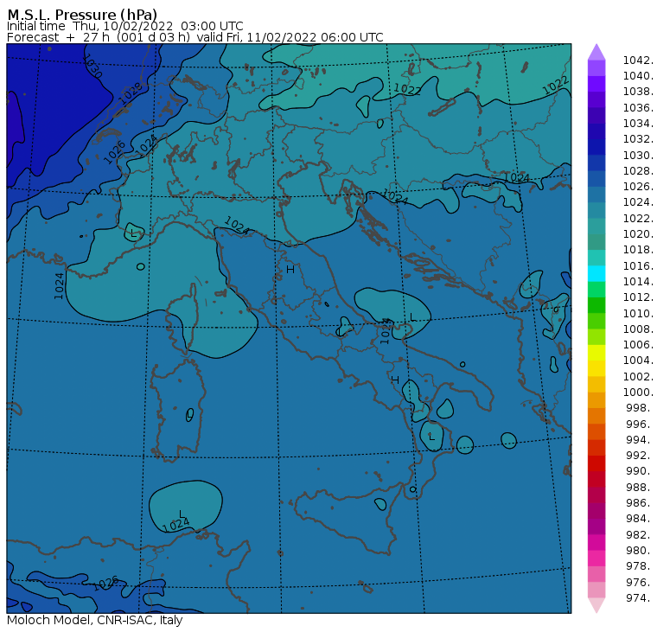Click the Forecast + 27 h validity line

[x=195, y=37]
